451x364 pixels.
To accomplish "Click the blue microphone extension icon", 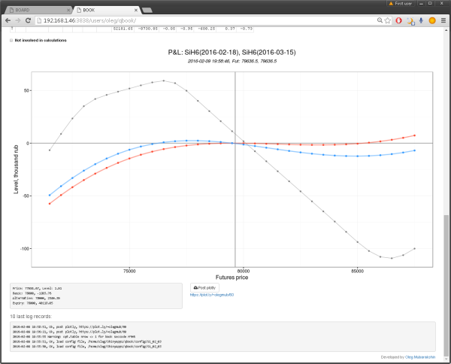I will 421,20.
